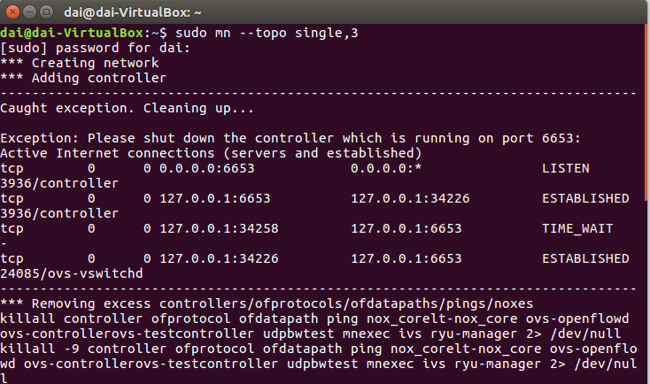Click 'Caught exception. Cleaning up...' text
Screen dimensions: 650x384
(127, 108)
